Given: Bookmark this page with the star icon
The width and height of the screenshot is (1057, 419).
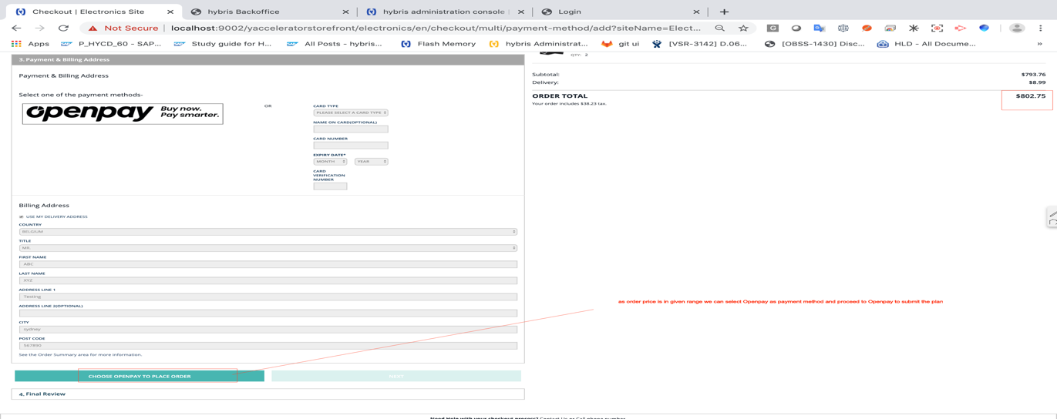Looking at the screenshot, I should [x=743, y=28].
